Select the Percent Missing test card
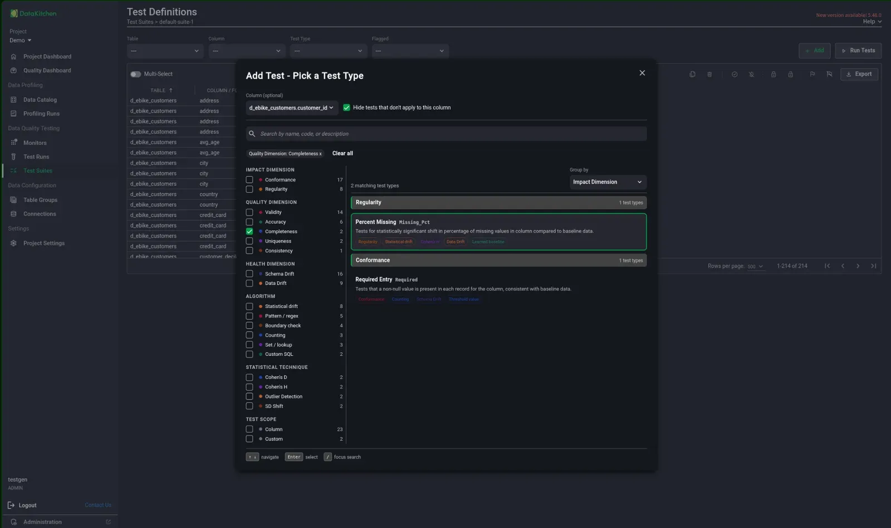 (498, 232)
